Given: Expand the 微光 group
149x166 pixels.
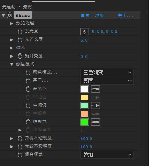Looking at the screenshot, I should coord(12,48).
